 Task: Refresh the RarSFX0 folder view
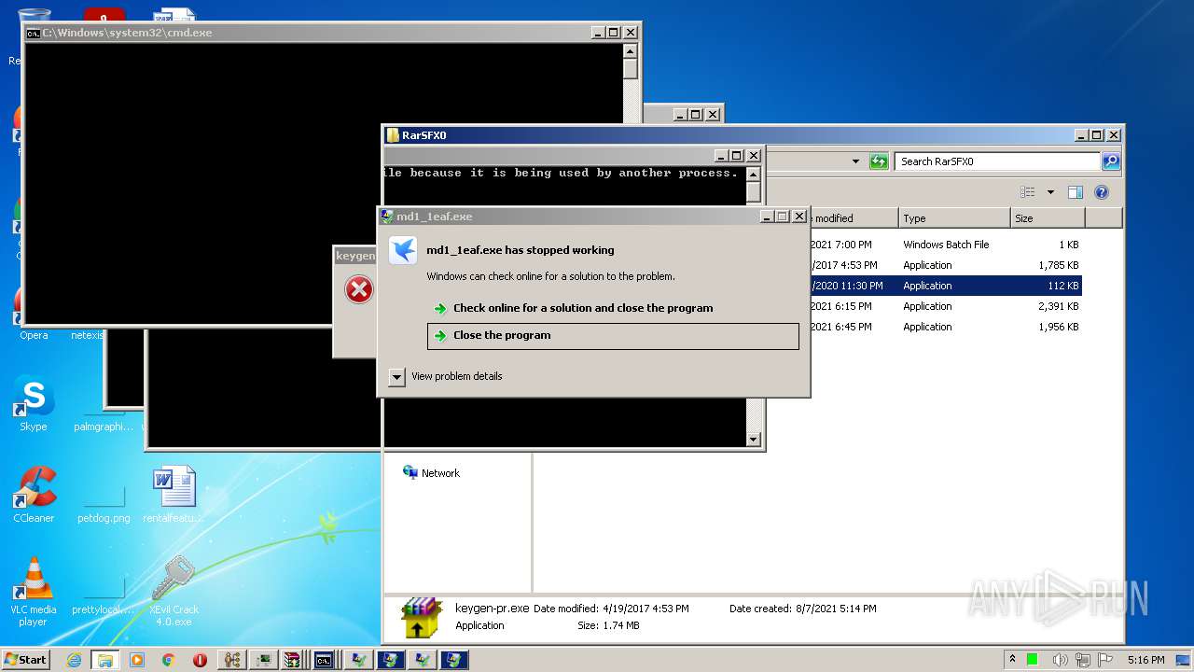point(879,161)
